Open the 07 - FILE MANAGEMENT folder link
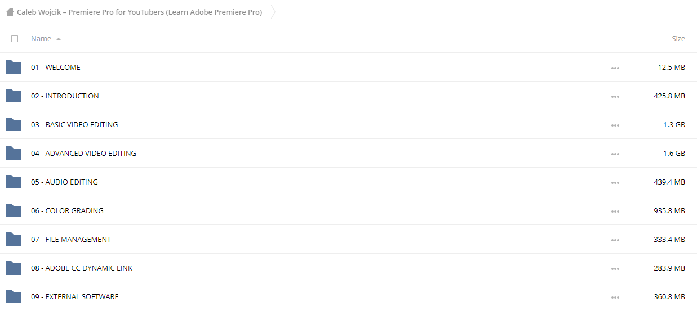The height and width of the screenshot is (310, 697). [71, 239]
